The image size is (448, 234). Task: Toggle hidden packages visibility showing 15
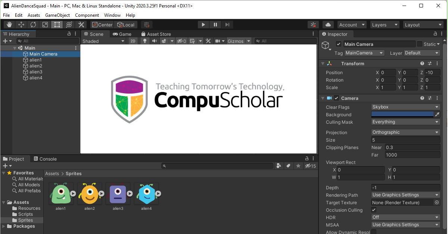pos(311,166)
